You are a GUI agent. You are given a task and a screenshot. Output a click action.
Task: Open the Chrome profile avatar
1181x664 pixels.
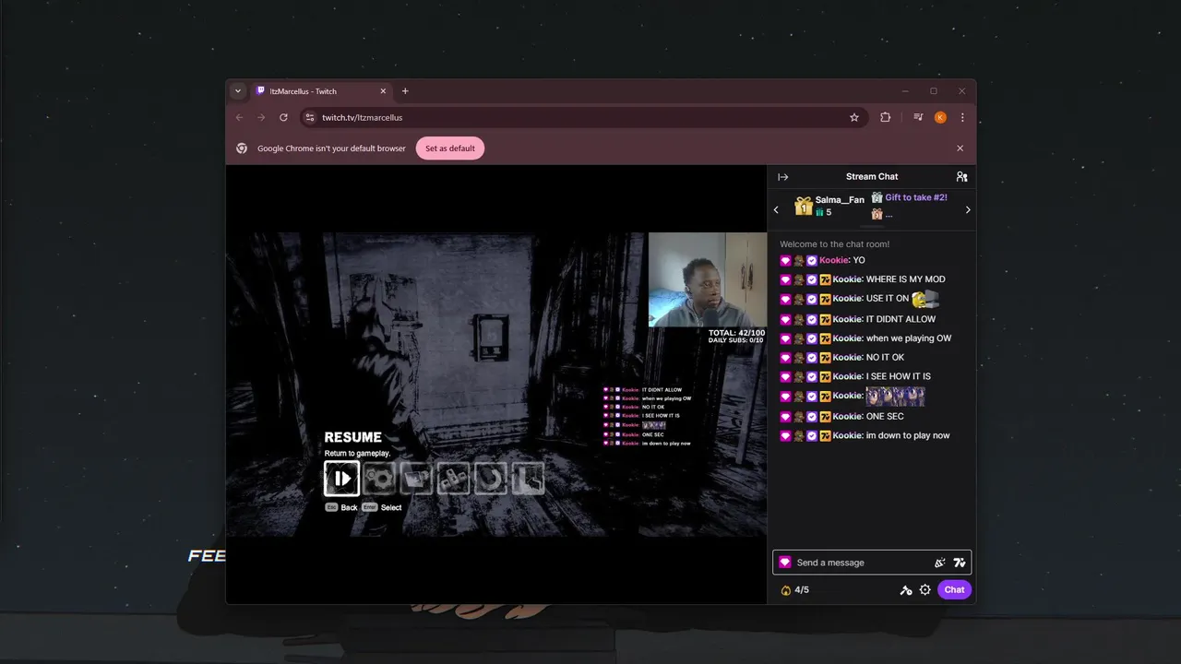click(x=940, y=118)
